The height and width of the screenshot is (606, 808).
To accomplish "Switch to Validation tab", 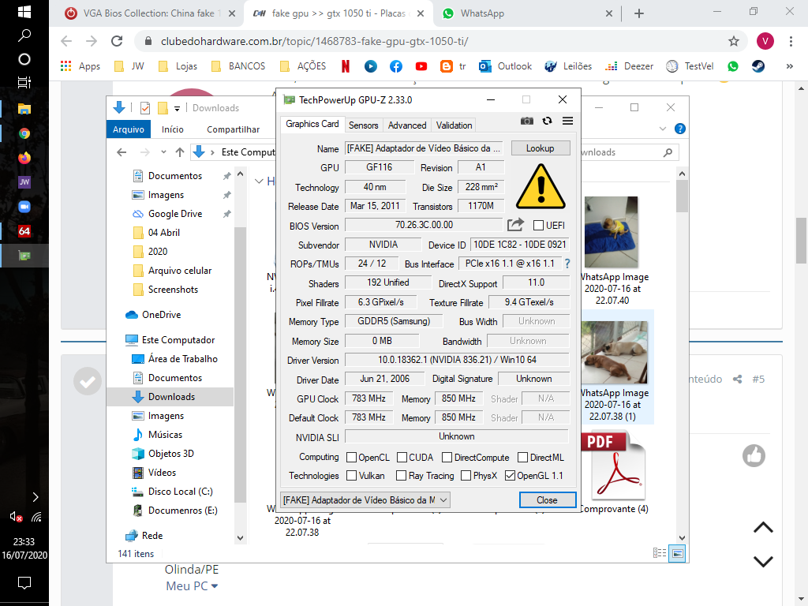I will click(454, 125).
